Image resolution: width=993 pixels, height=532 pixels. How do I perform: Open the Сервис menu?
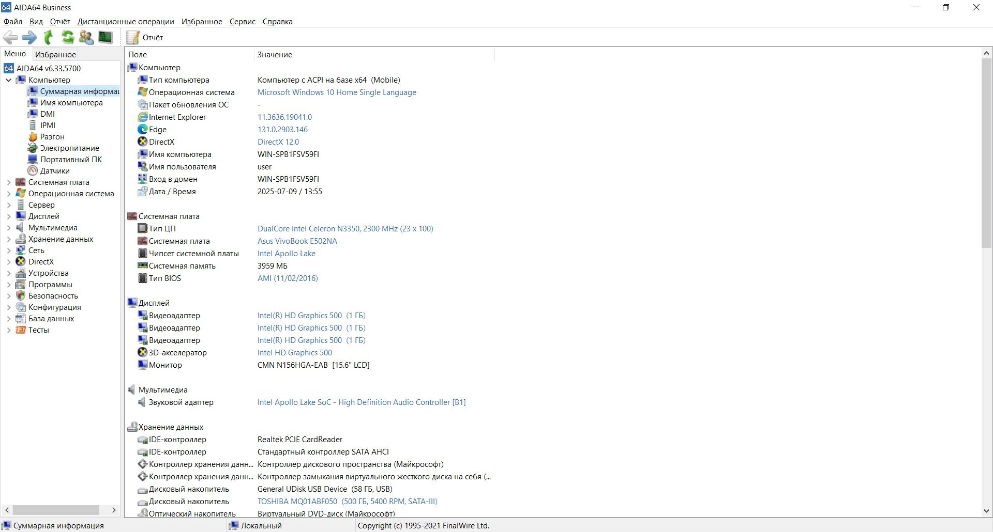click(243, 22)
